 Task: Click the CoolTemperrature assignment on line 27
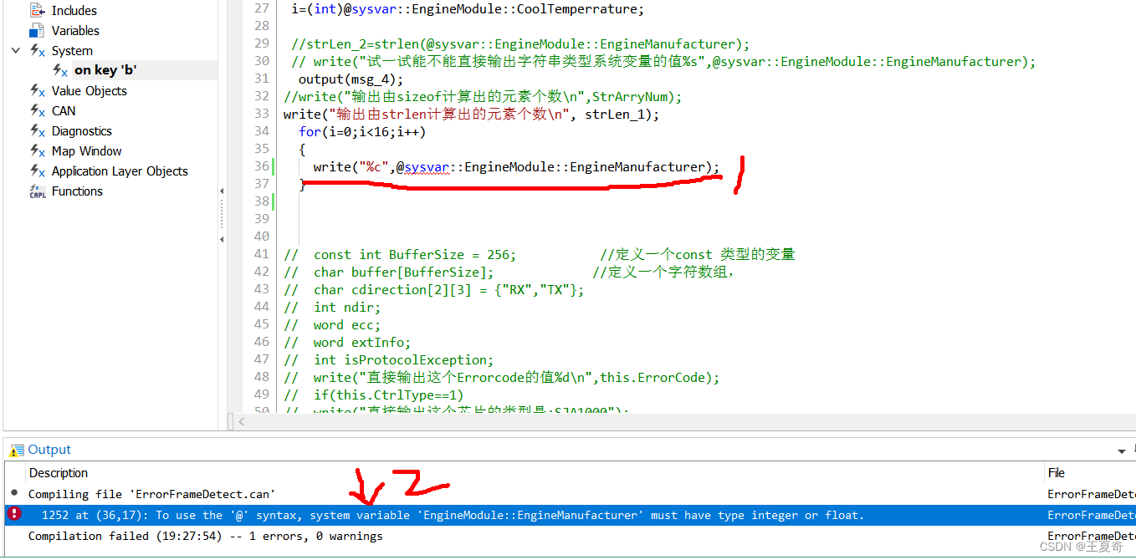pos(468,9)
